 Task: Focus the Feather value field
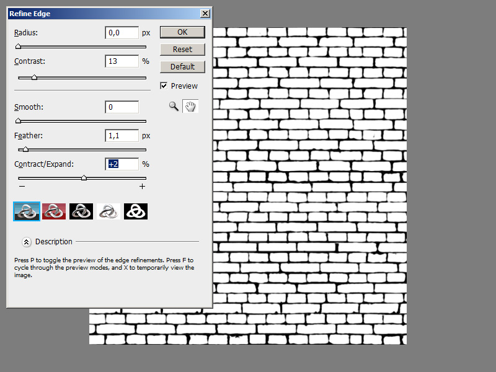[x=122, y=135]
